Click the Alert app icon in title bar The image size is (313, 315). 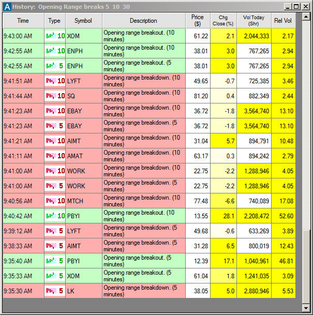[7, 7]
